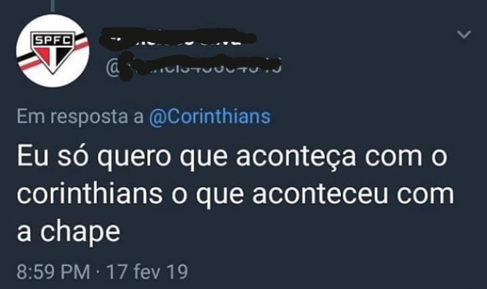Click the redacted @ username handle

pos(193,67)
